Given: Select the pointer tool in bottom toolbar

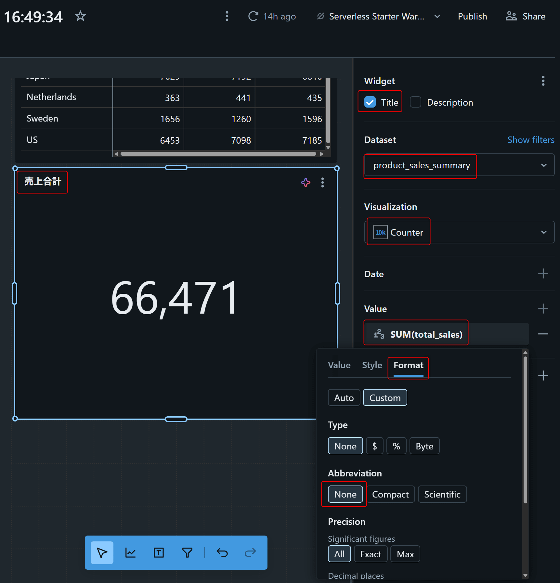Looking at the screenshot, I should pos(102,552).
